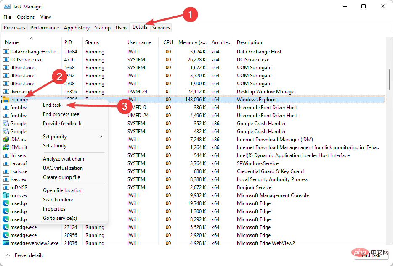Switch to the Users tab
Viewport: 393px width, 266px height.
coord(122,28)
